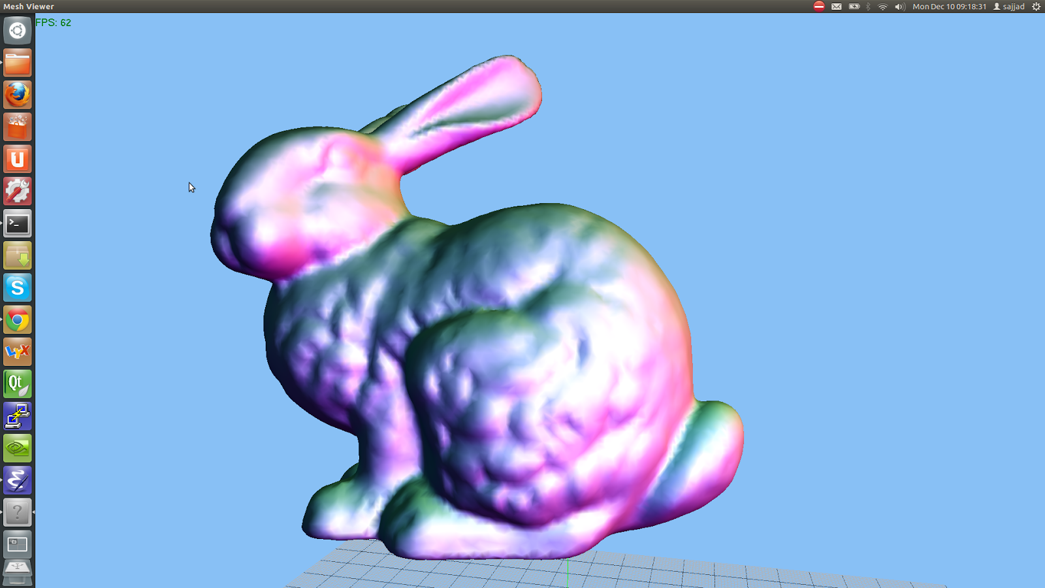The image size is (1045, 588).
Task: Open Skype from the launcher
Action: [17, 287]
